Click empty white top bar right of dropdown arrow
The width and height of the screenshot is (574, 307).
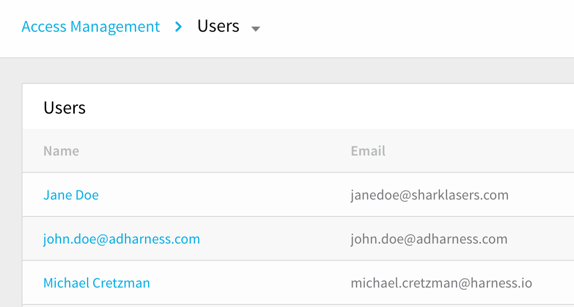[417, 29]
